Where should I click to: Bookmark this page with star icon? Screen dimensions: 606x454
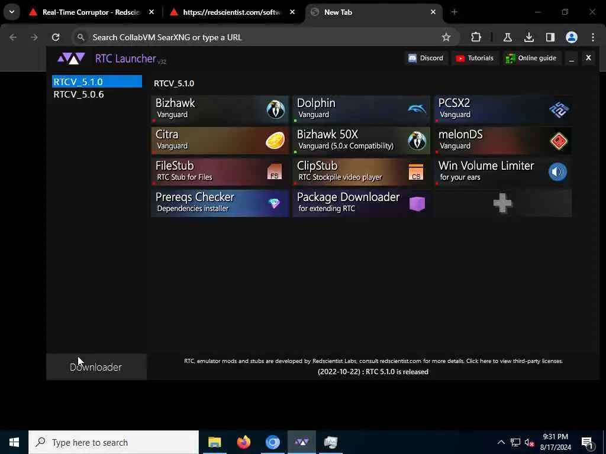[x=446, y=37]
